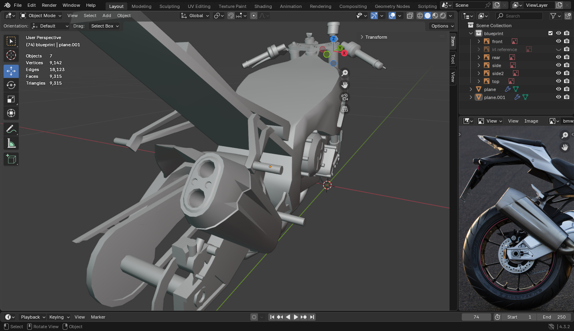Viewport: 574px width, 331px height.
Task: Open the viewport Add menu
Action: coord(107,16)
